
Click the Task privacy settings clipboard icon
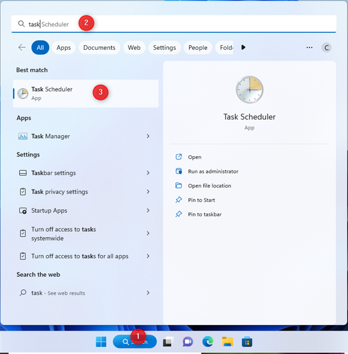coord(23,192)
